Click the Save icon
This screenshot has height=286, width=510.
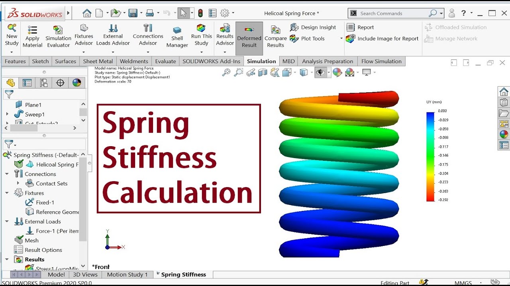click(133, 13)
